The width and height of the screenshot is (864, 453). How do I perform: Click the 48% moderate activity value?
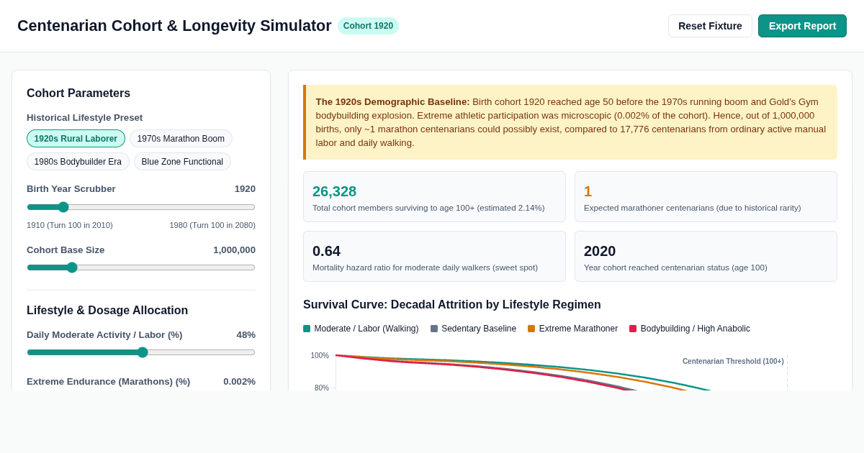tap(246, 335)
